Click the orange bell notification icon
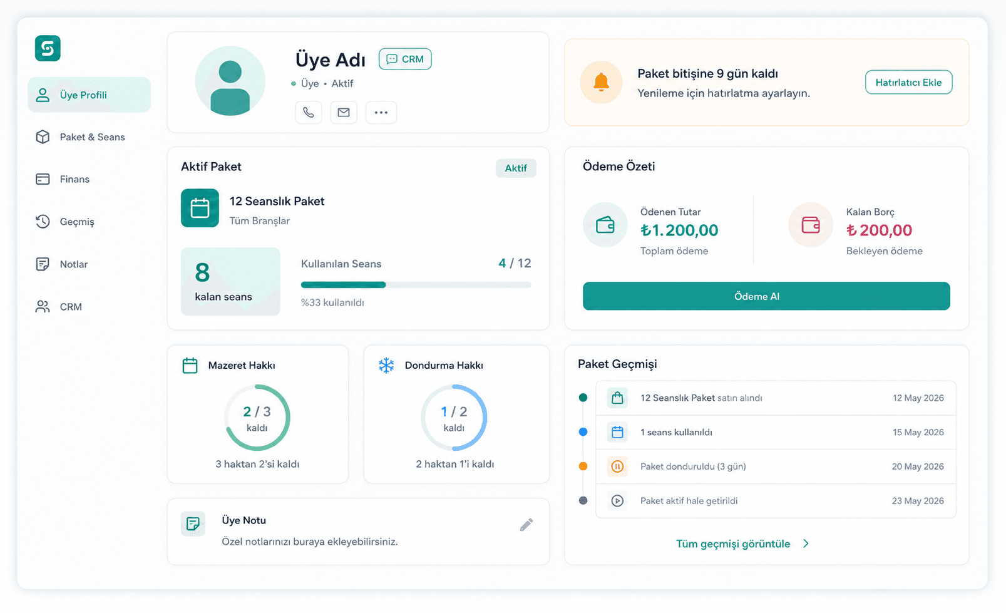Image resolution: width=1006 pixels, height=613 pixels. (x=601, y=82)
